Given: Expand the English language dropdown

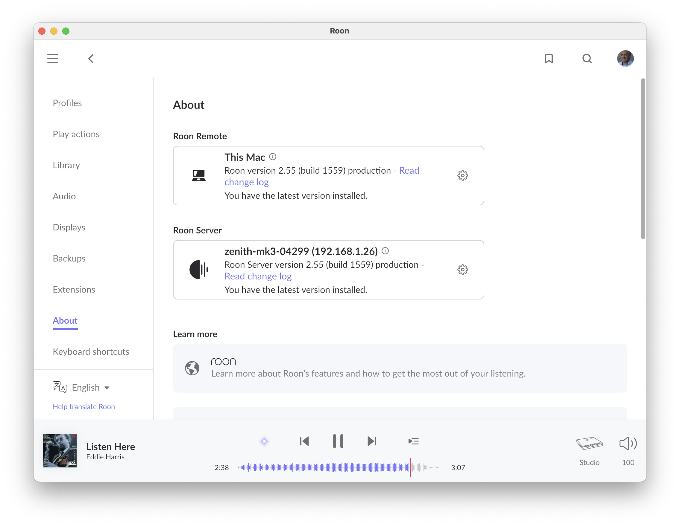Looking at the screenshot, I should pyautogui.click(x=90, y=388).
